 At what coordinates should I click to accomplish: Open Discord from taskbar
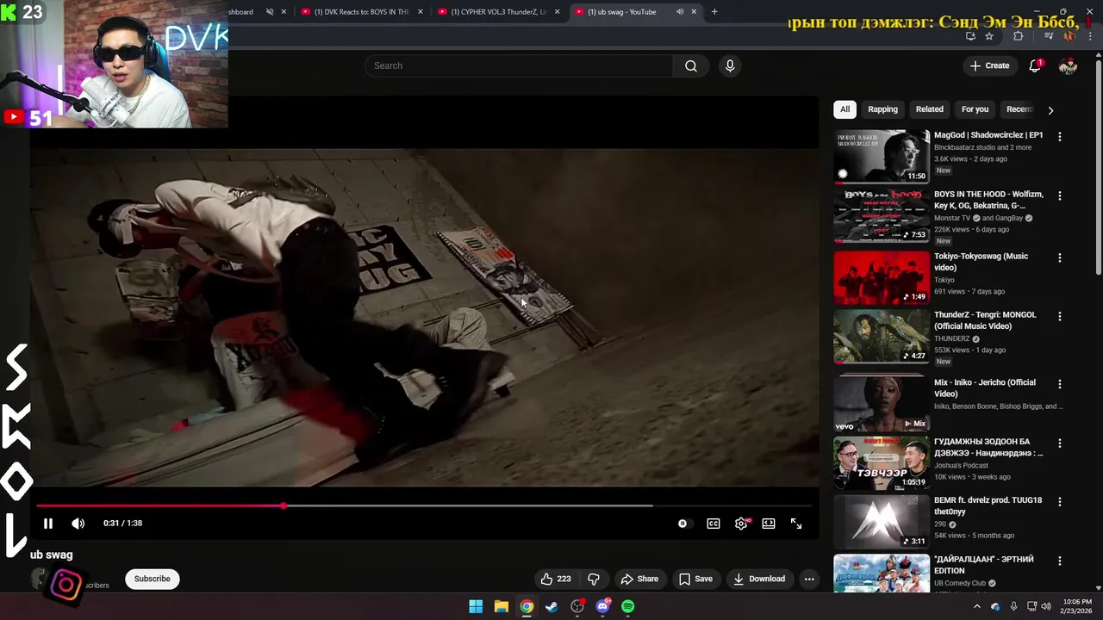click(602, 606)
